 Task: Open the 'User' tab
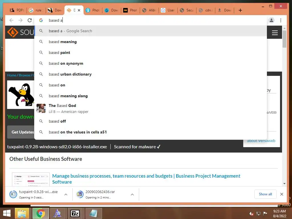(168, 10)
